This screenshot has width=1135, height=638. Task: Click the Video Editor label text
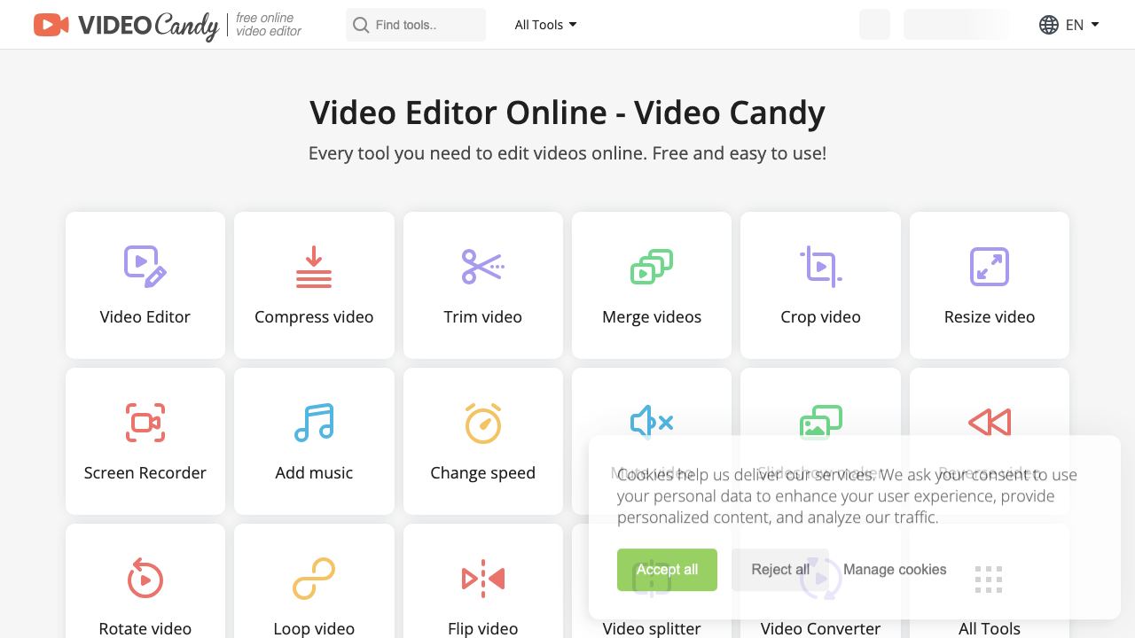pos(145,317)
